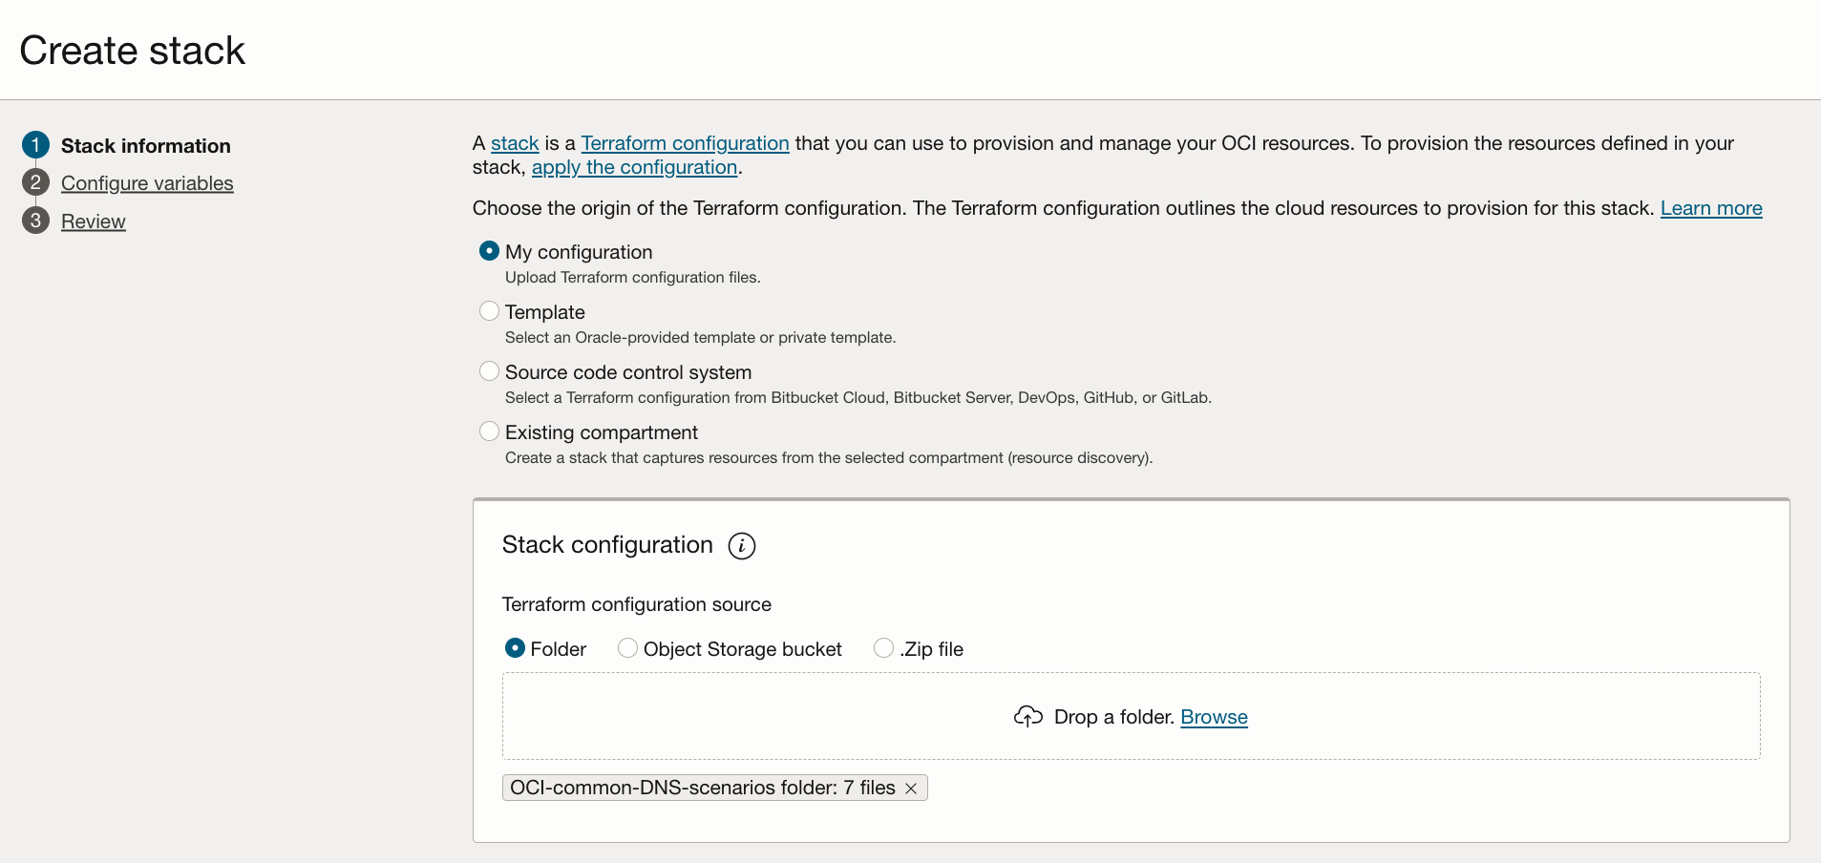Screen dimensions: 1821x863
Task: Open the Terraform configuration link
Action: click(x=685, y=143)
